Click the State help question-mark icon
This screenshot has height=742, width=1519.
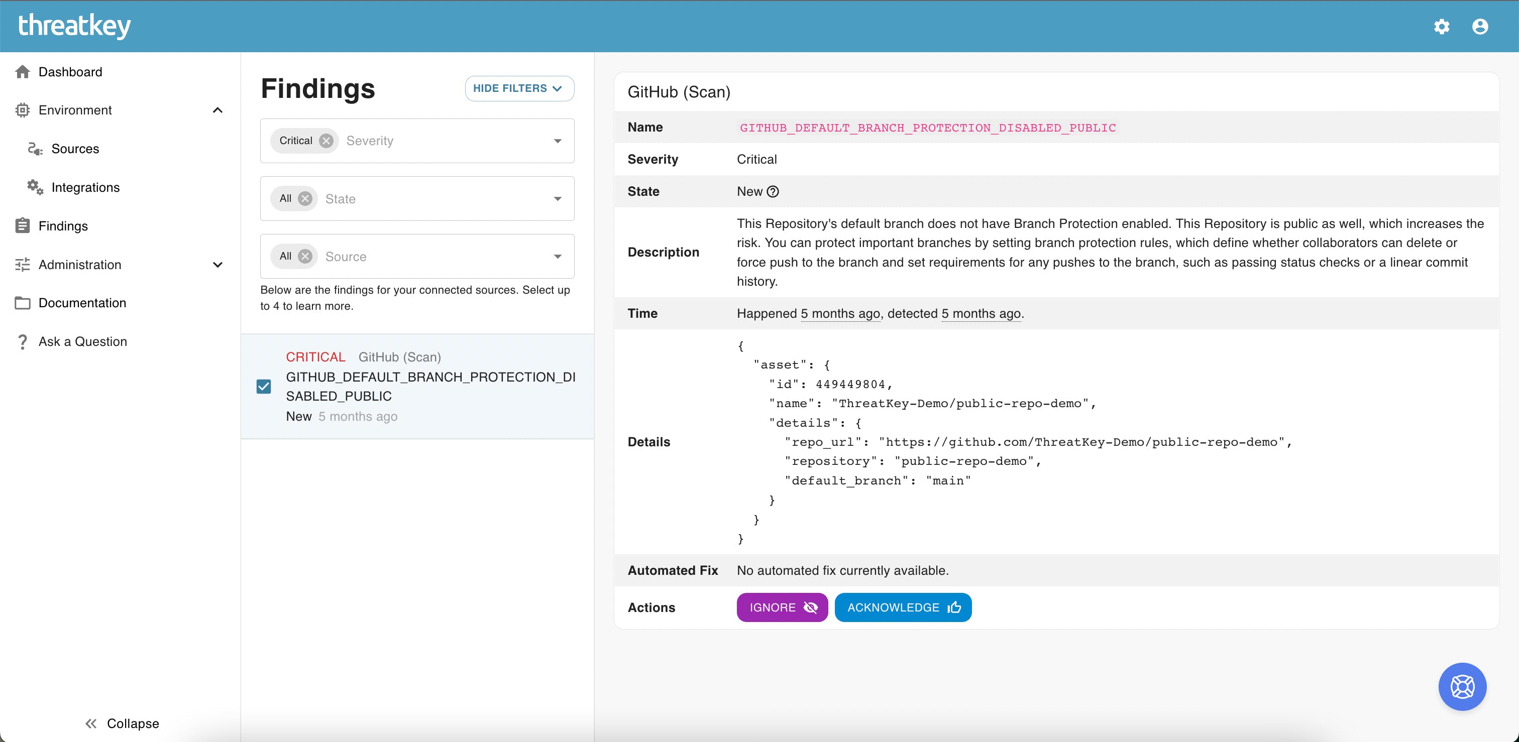773,192
